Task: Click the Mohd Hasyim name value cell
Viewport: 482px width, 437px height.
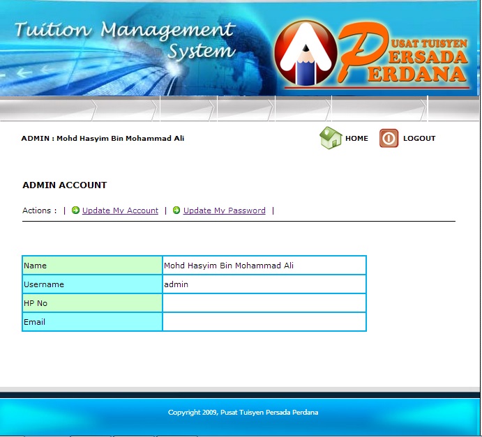Action: 264,266
